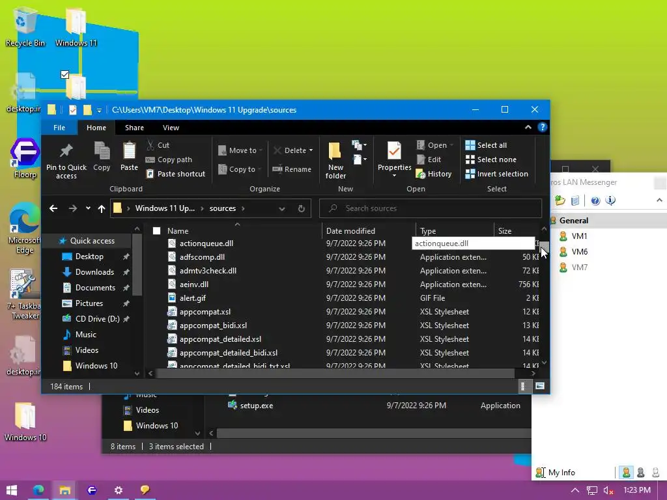Open Move to dropdown
Image resolution: width=667 pixels, height=500 pixels.
point(241,150)
